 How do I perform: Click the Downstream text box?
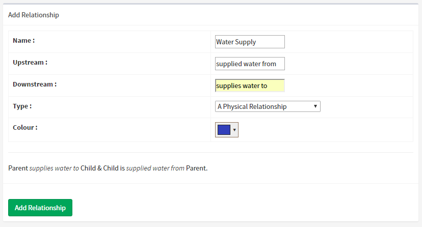click(250, 86)
